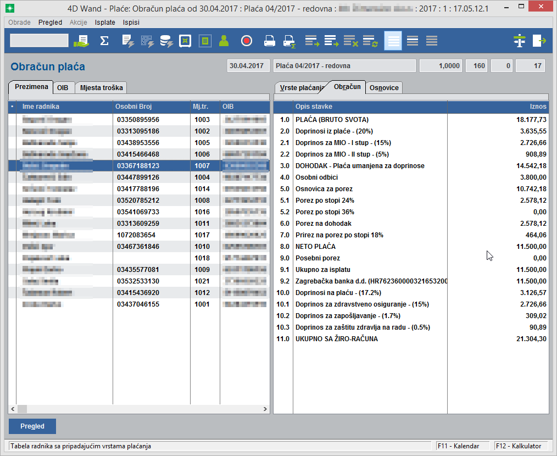Click the list with green X icon
The width and height of the screenshot is (557, 456).
[x=350, y=41]
